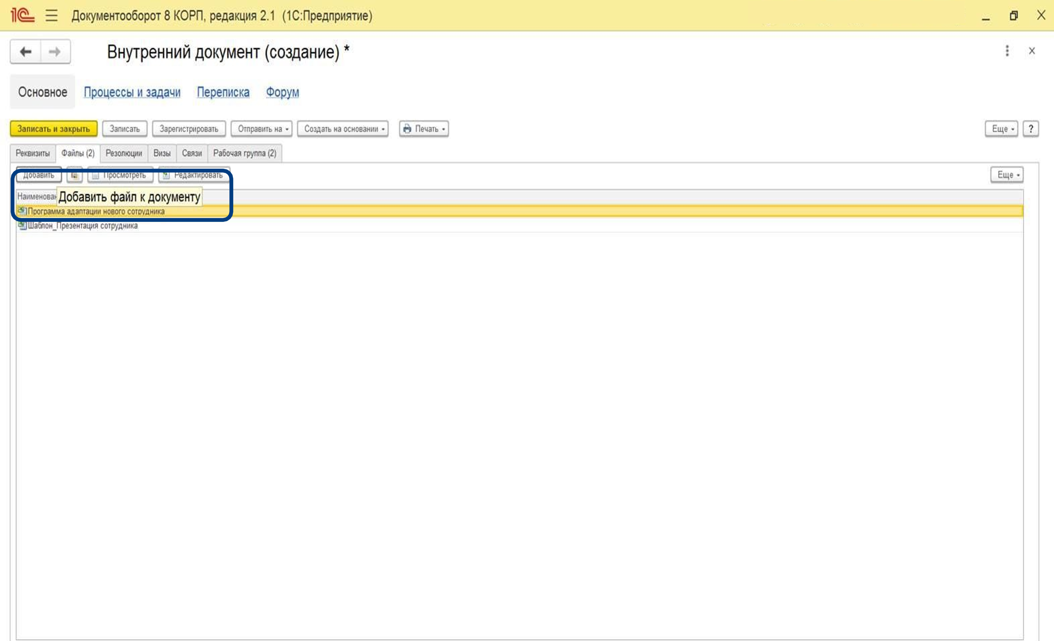Image resolution: width=1054 pixels, height=641 pixels.
Task: Click the Добавить file button
Action: click(38, 175)
